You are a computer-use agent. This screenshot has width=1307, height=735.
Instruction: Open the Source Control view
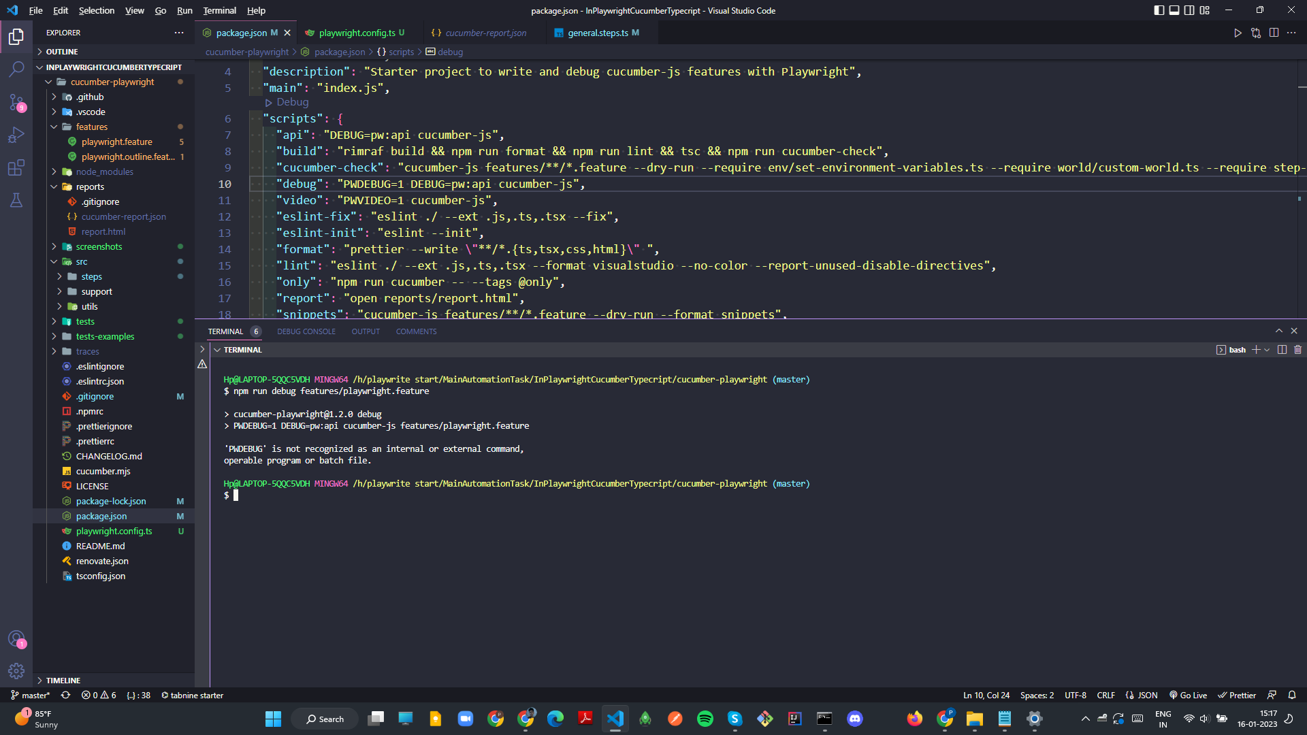click(16, 102)
